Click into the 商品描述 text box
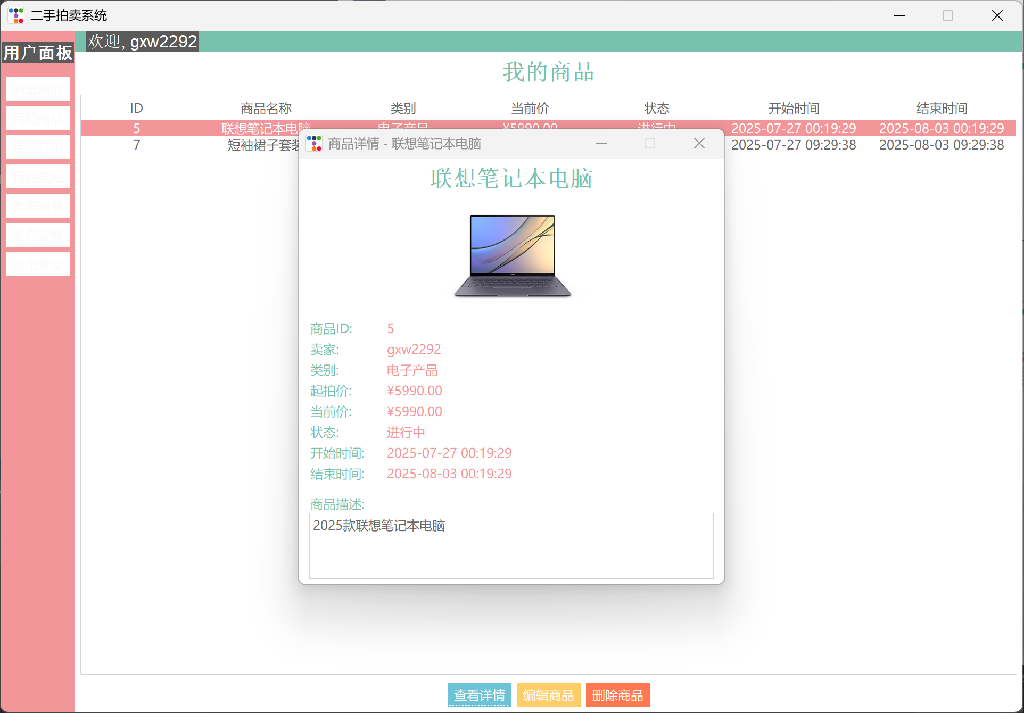Image resolution: width=1024 pixels, height=713 pixels. coord(511,546)
